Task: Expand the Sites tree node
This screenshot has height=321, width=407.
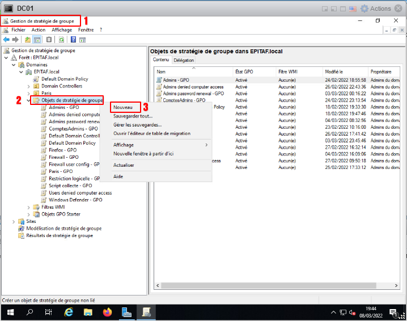Action: coord(14,221)
